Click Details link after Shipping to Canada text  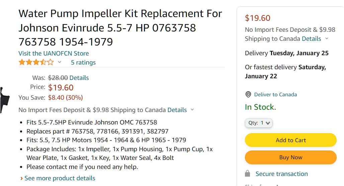[177, 110]
